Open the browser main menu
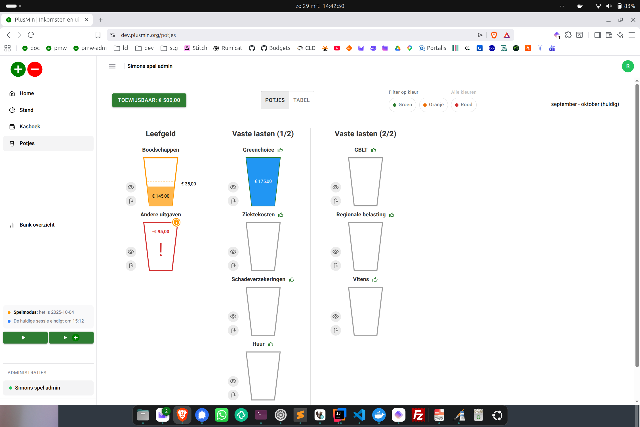Image resolution: width=640 pixels, height=427 pixels. pyautogui.click(x=631, y=35)
